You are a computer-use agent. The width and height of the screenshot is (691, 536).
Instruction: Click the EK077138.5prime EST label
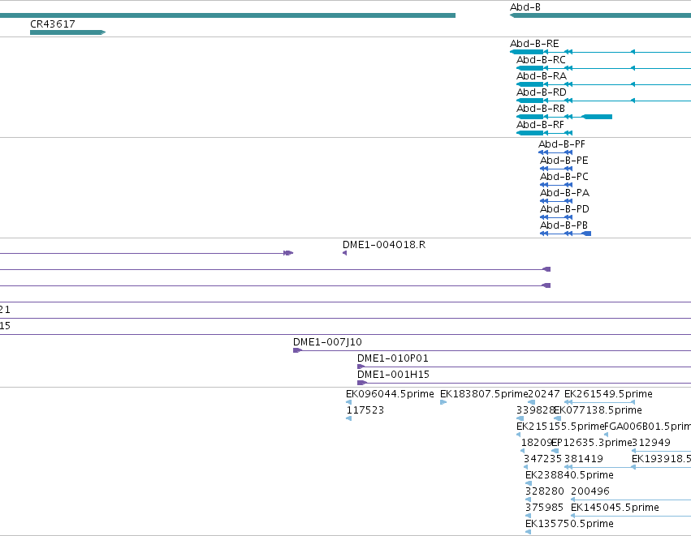tap(598, 410)
